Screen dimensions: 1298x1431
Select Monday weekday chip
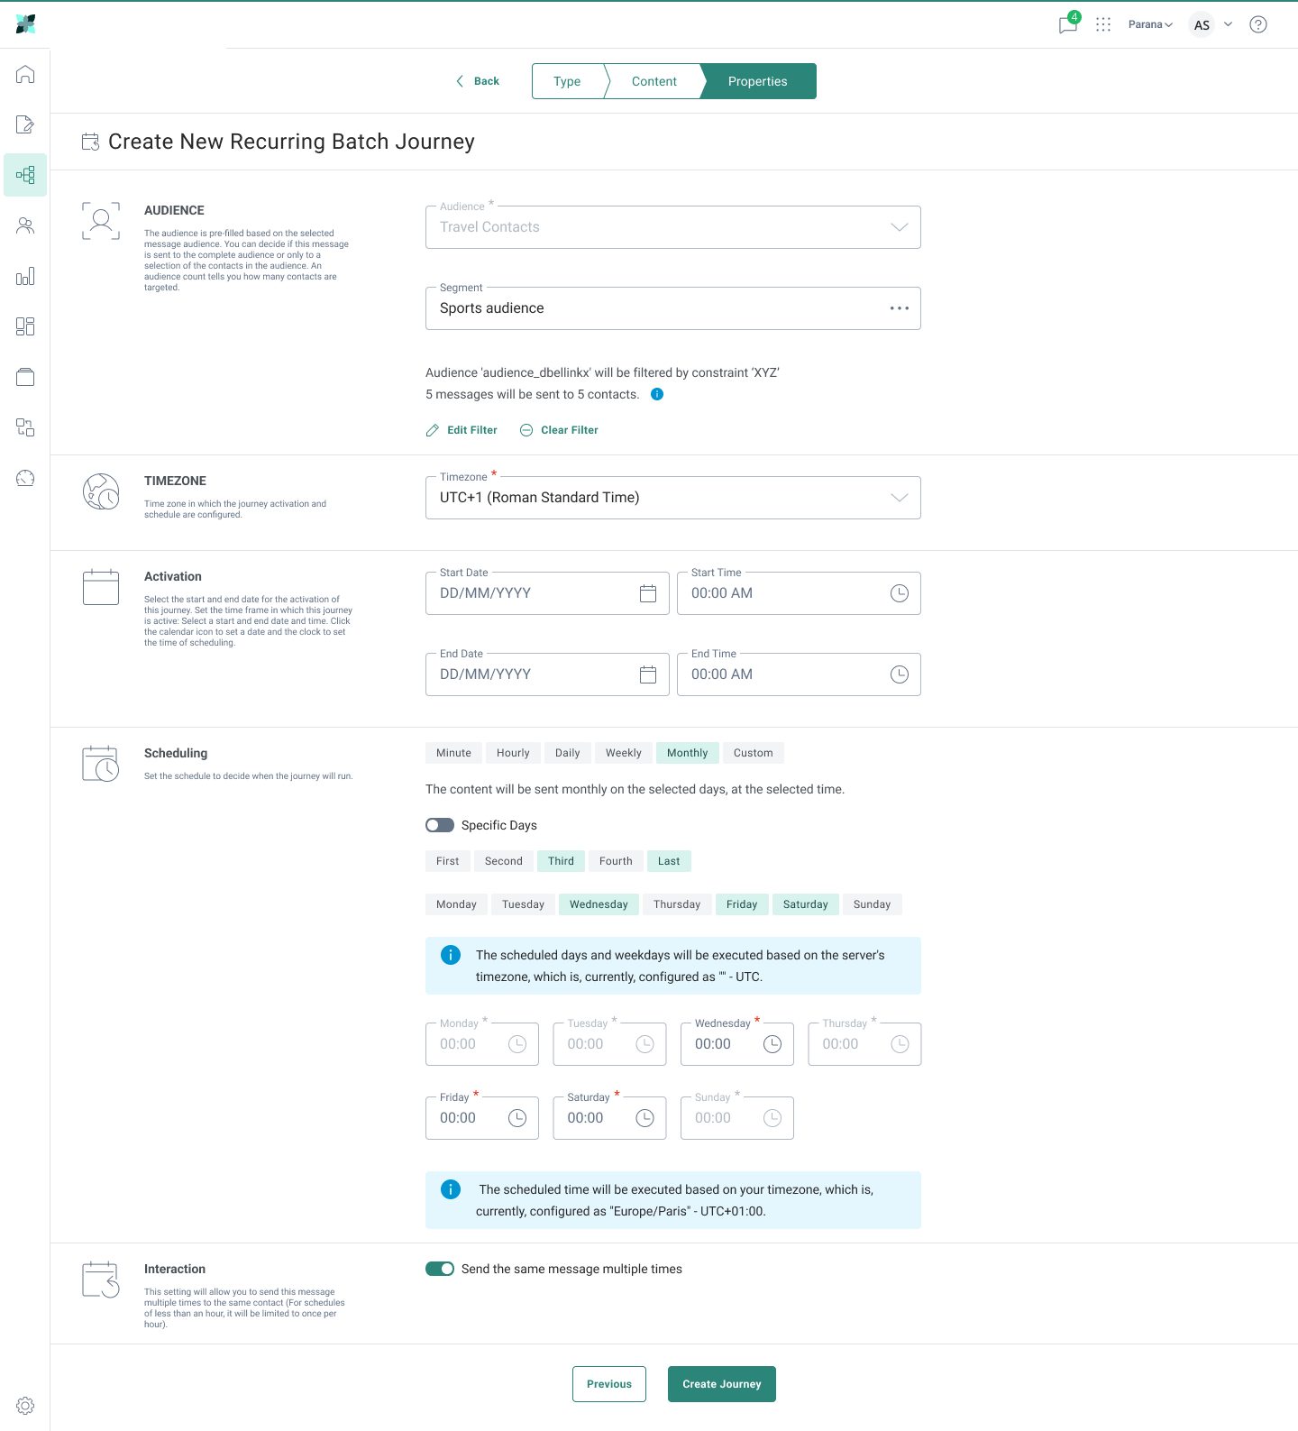[456, 904]
